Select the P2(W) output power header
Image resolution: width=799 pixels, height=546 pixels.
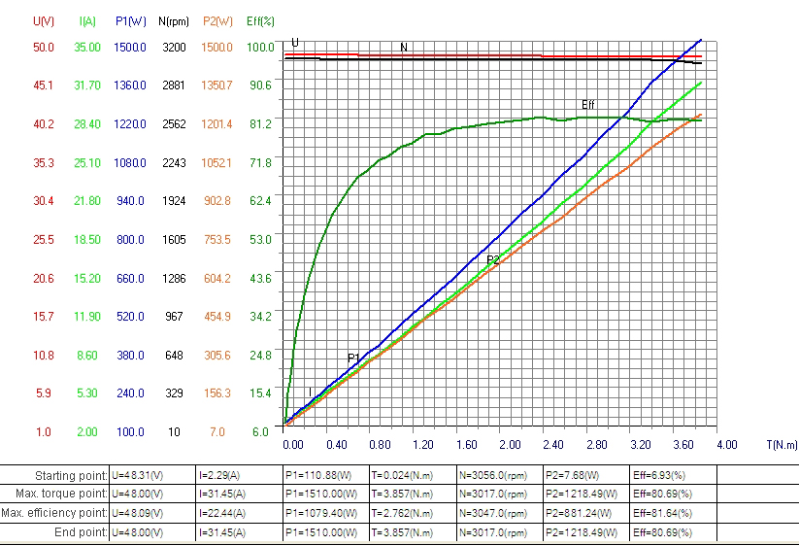tap(217, 20)
